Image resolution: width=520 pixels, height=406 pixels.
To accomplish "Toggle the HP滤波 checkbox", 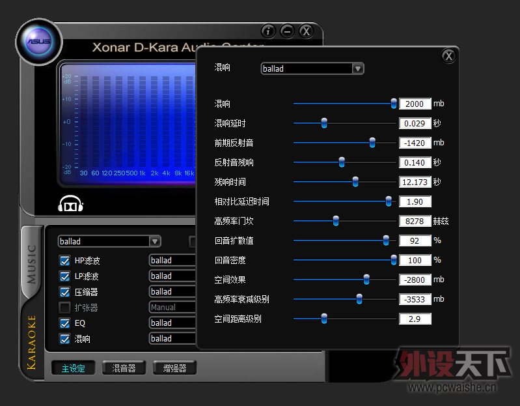I will pyautogui.click(x=64, y=261).
